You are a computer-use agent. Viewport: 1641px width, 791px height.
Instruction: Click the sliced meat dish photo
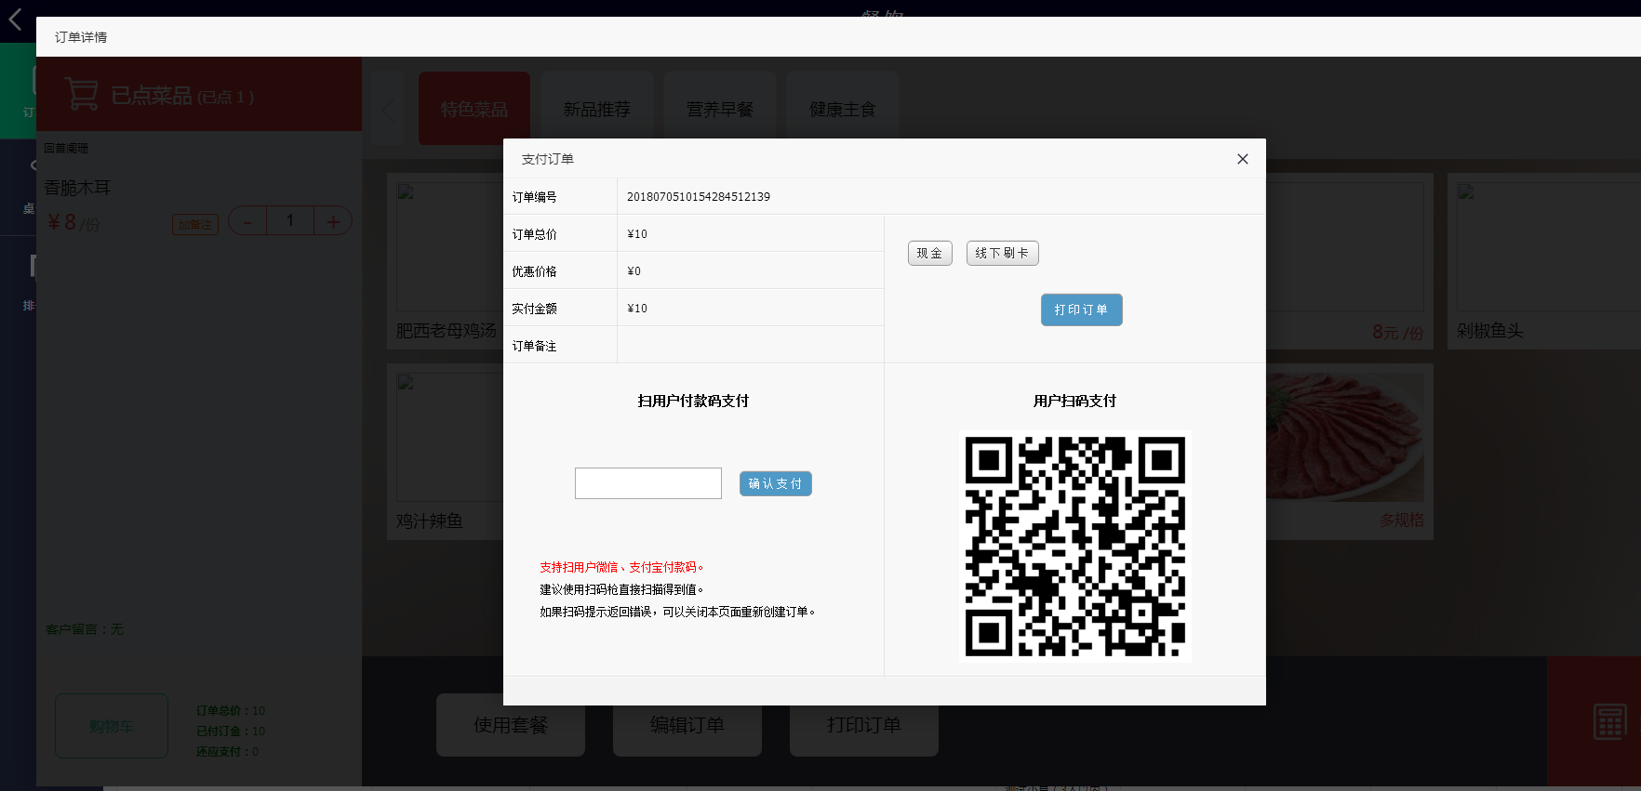point(1344,437)
